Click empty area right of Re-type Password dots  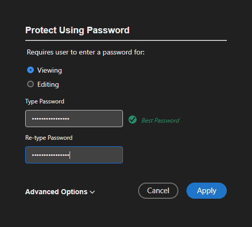[96, 155]
